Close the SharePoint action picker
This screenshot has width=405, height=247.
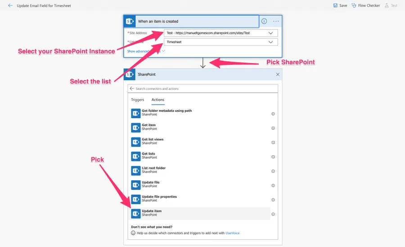pos(278,74)
